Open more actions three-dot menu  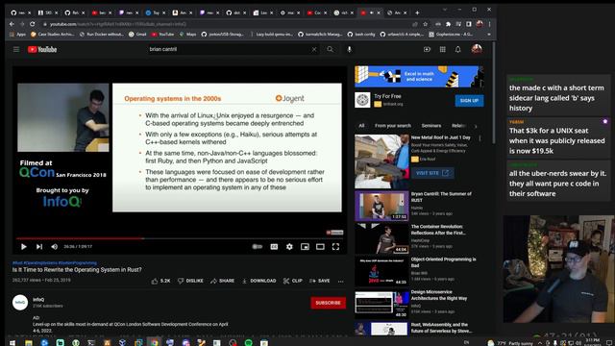coord(340,281)
